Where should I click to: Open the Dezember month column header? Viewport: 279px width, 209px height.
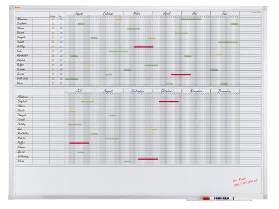[225, 91]
